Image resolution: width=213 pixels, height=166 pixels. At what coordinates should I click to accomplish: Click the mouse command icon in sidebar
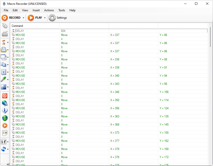tap(4, 26)
